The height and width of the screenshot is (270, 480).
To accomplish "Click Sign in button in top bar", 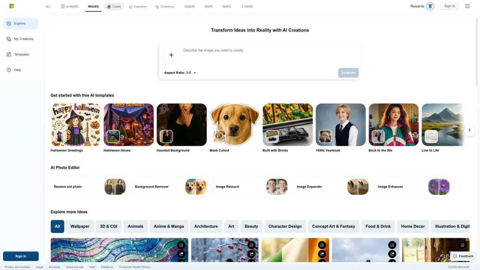I will coord(449,6).
